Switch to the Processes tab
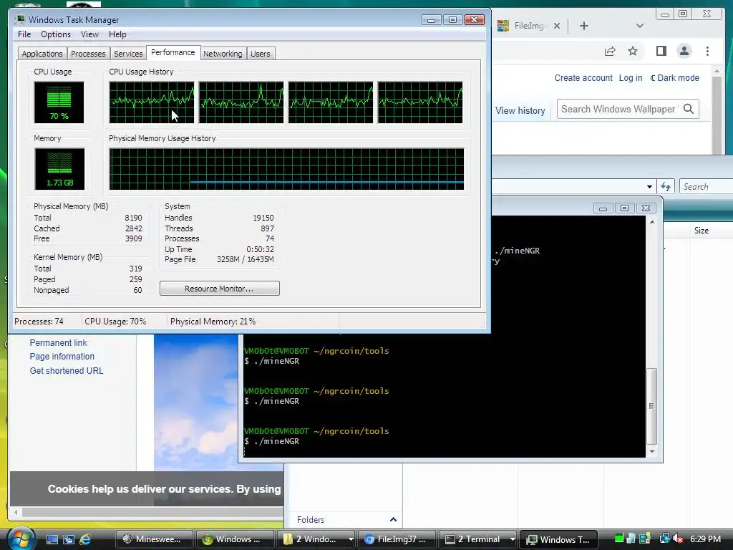The width and height of the screenshot is (733, 550). click(x=88, y=53)
